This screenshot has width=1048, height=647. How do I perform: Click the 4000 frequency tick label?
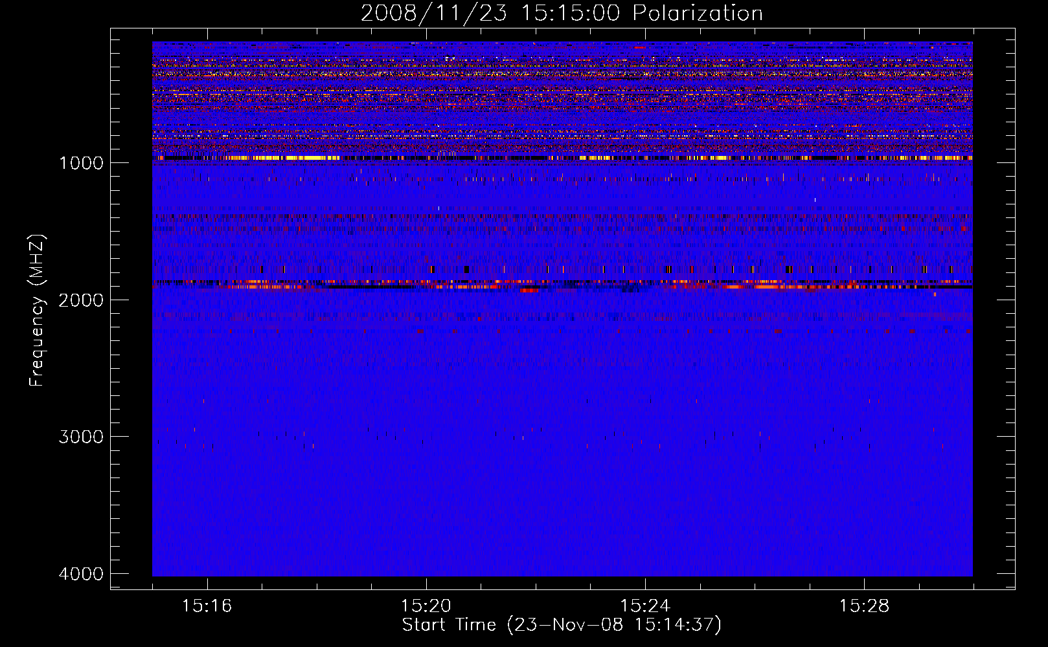[x=81, y=574]
